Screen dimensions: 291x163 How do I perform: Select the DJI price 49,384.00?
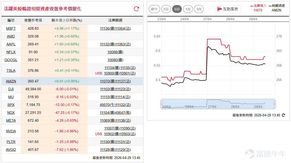[33, 89]
